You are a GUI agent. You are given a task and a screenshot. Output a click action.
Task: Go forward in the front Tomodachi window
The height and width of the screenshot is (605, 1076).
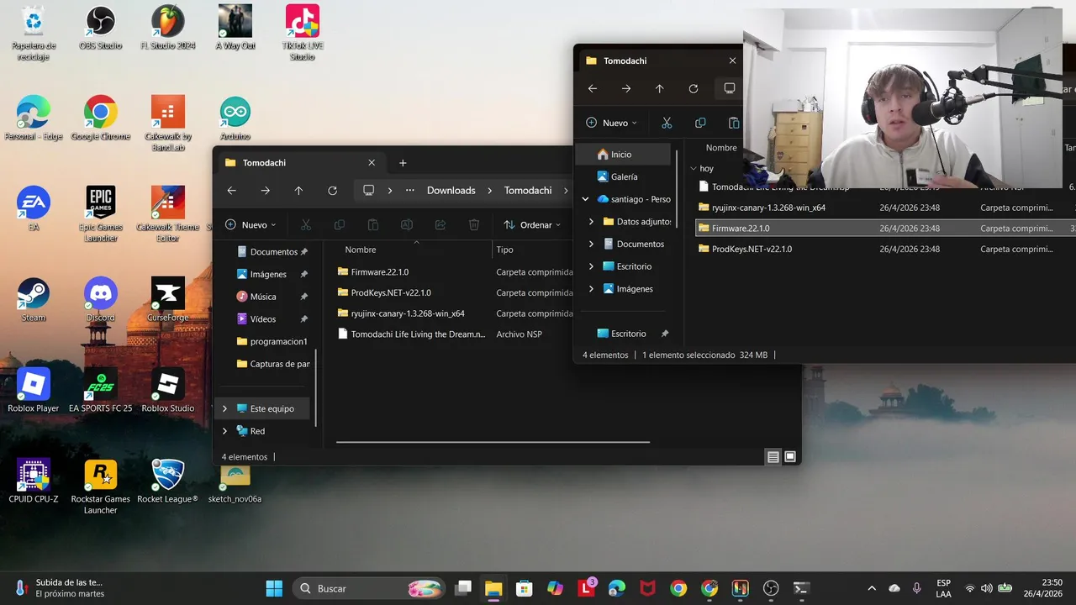click(266, 191)
